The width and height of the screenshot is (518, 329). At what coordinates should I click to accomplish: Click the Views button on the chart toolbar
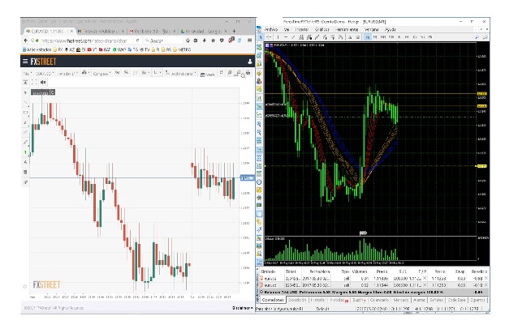tap(208, 75)
